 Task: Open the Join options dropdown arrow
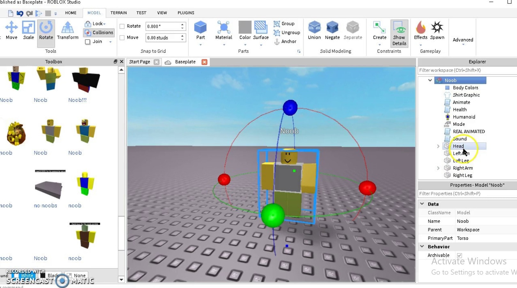(x=111, y=42)
